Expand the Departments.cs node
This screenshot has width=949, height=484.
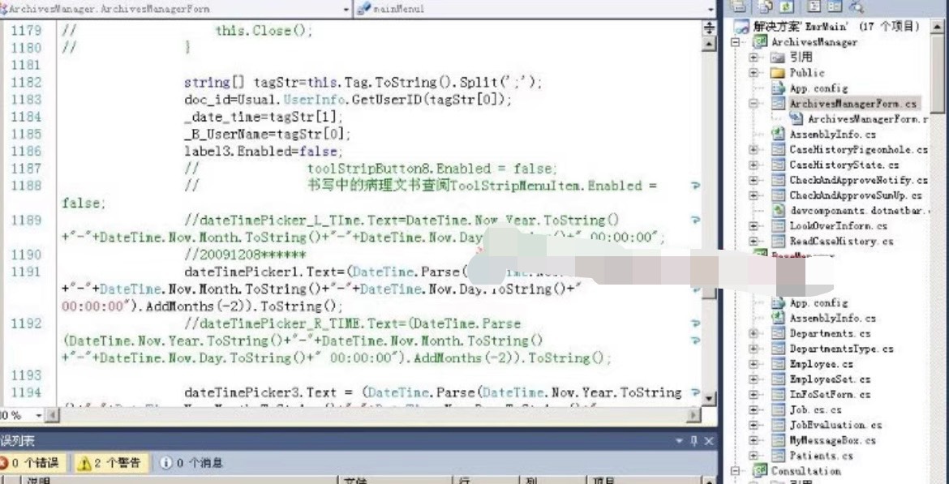(754, 333)
